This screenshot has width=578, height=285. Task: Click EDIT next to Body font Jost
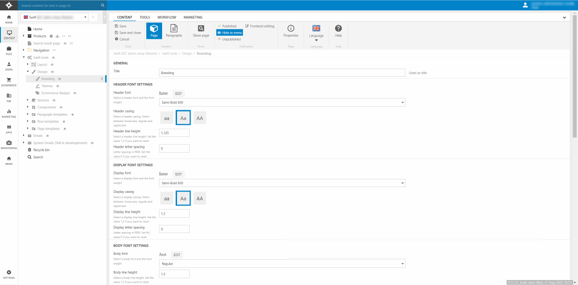click(177, 255)
